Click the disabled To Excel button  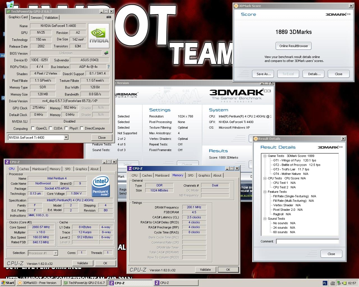pos(288,74)
